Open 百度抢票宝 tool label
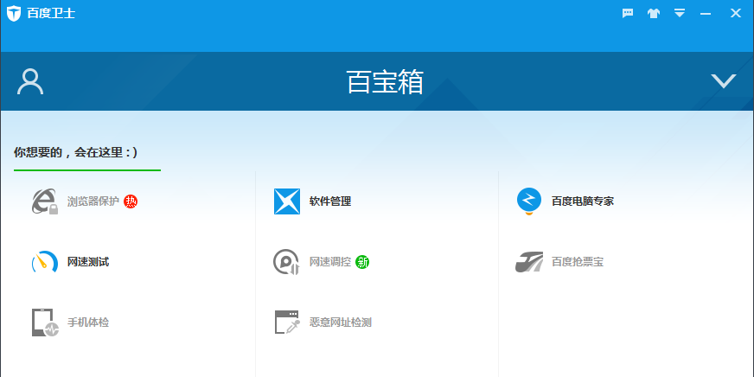The width and height of the screenshot is (754, 377). point(577,262)
